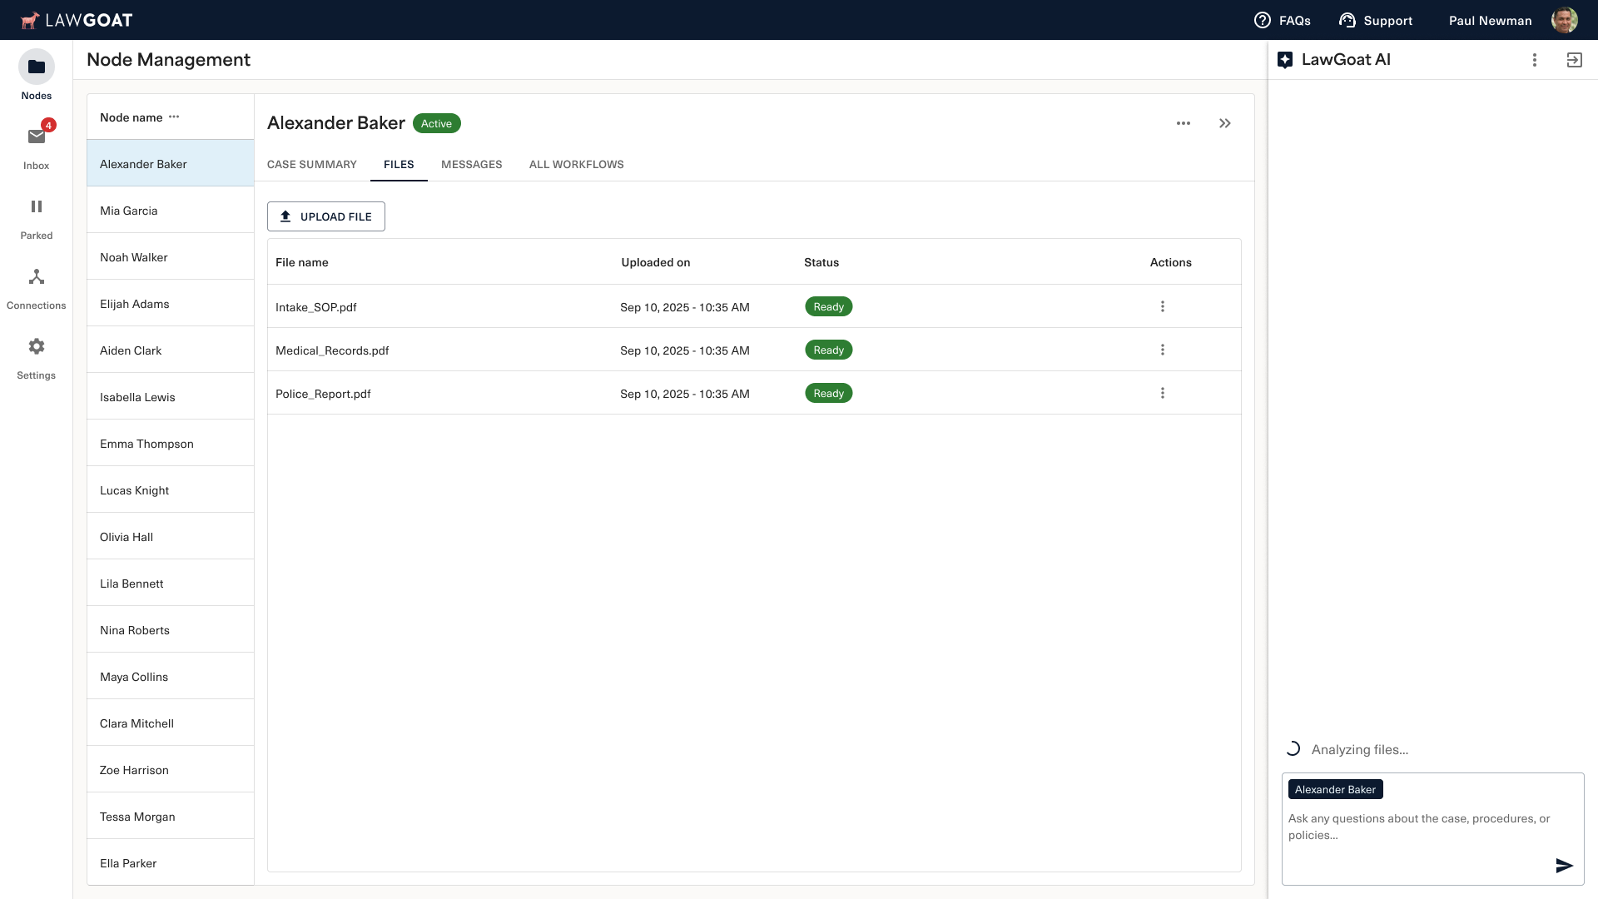Expand details panel with double chevron

coord(1224,123)
